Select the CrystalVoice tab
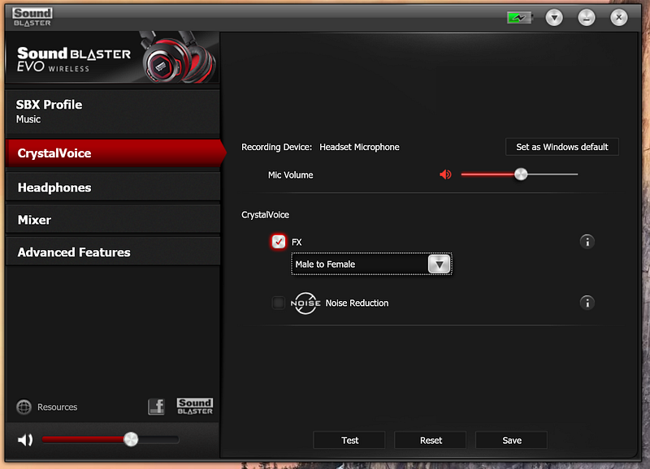This screenshot has width=650, height=469. [x=115, y=153]
